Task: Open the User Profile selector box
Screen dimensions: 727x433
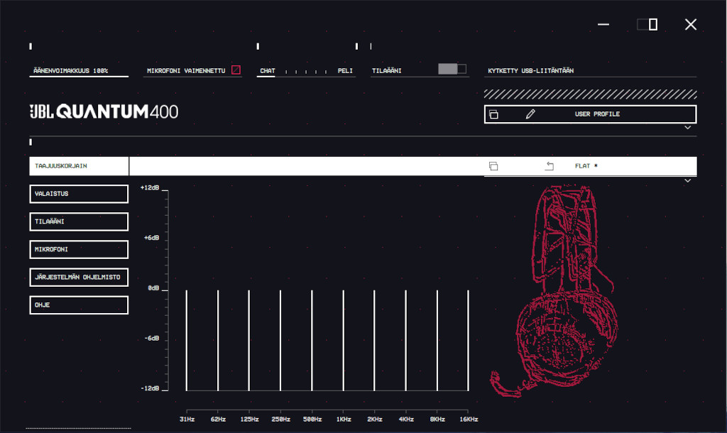Action: coord(590,114)
